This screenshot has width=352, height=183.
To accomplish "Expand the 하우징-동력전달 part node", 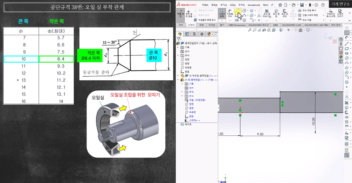I will (x=178, y=76).
